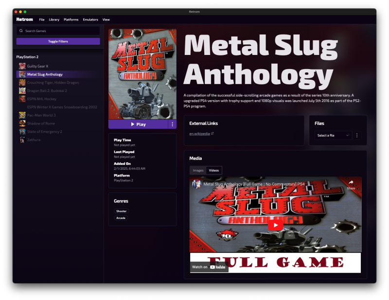This screenshot has width=389, height=300.
Task: Open the Select a file dropdown
Action: tap(333, 135)
